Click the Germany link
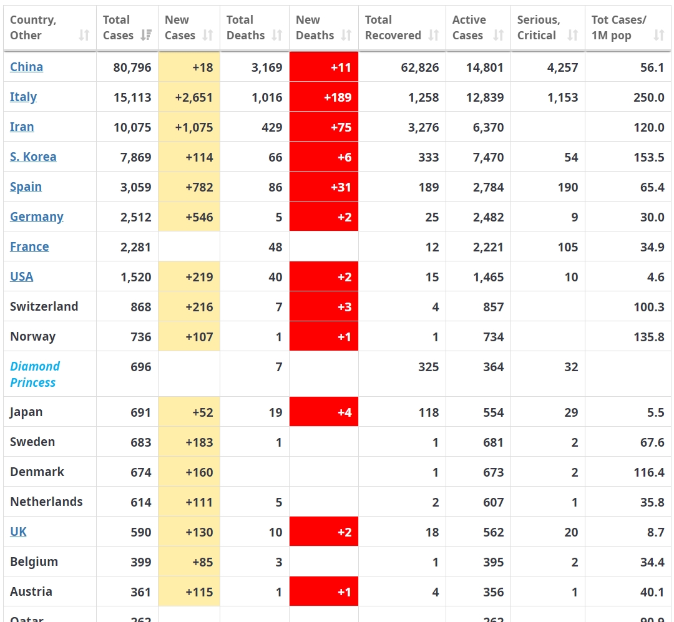 tap(37, 216)
